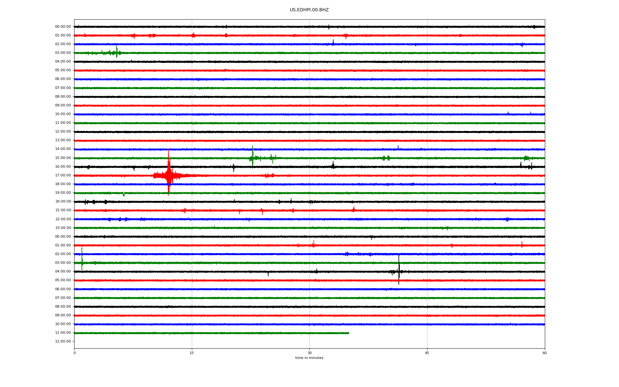Image resolution: width=619 pixels, height=387 pixels.
Task: Click the end of the partial green 11:00:00 trace
Action: click(349, 333)
